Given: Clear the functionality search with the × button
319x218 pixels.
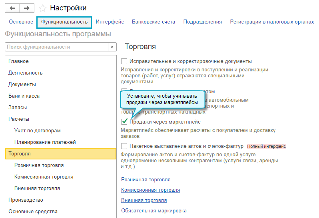Looking at the screenshot, I should [112, 47].
